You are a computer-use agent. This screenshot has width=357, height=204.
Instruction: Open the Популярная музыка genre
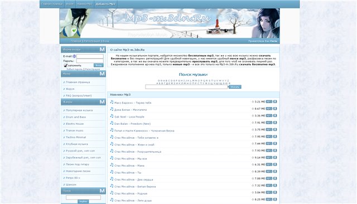(x=79, y=110)
